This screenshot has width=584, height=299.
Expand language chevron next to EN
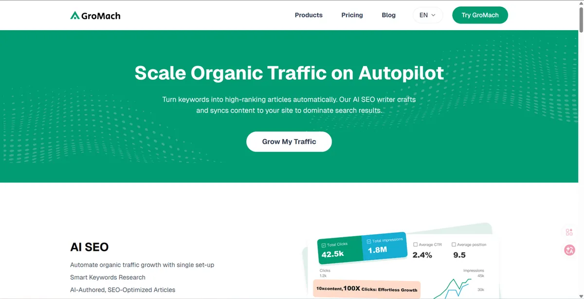coord(433,15)
